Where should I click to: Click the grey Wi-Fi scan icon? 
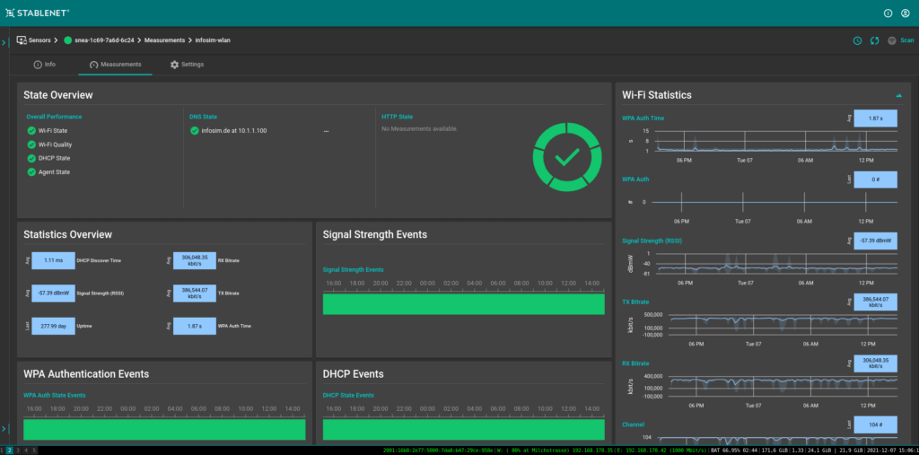coord(892,40)
